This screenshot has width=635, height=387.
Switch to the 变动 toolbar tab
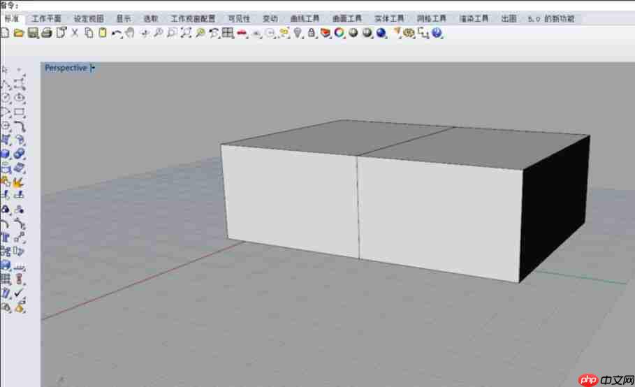point(270,19)
